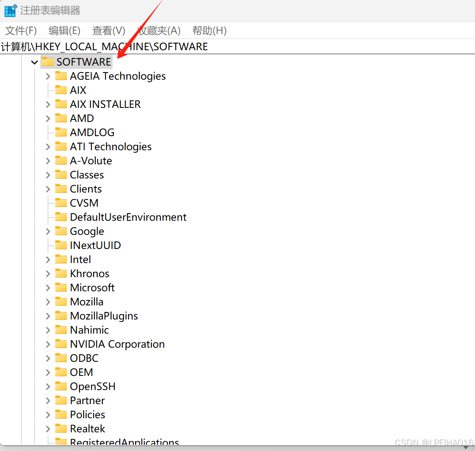475x451 pixels.
Task: Expand the OEM key
Action: pos(48,372)
